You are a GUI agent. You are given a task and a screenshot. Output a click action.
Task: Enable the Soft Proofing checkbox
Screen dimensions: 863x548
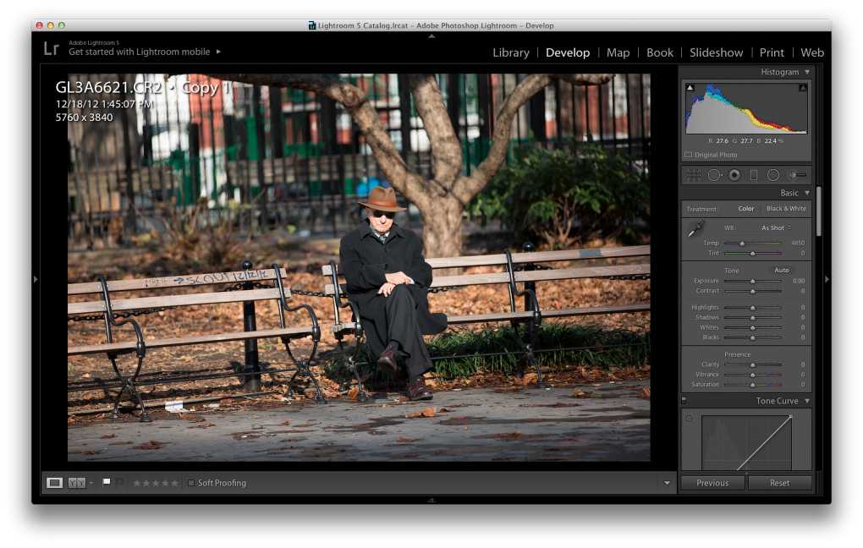[191, 483]
